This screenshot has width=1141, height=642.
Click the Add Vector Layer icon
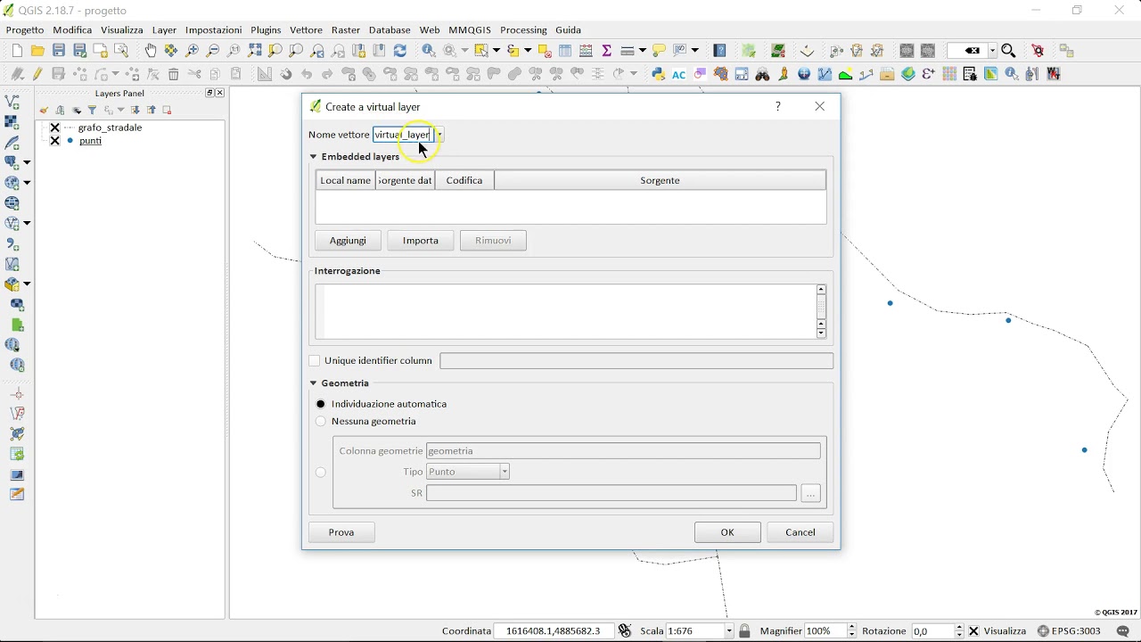coord(12,102)
